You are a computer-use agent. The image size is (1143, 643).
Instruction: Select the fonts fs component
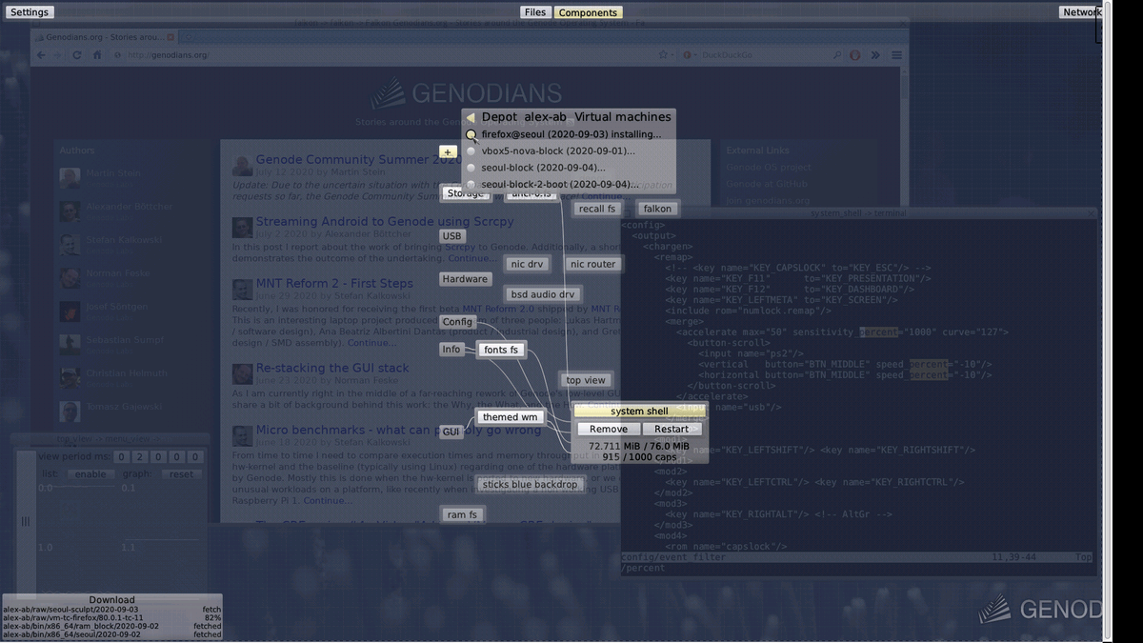tap(501, 350)
